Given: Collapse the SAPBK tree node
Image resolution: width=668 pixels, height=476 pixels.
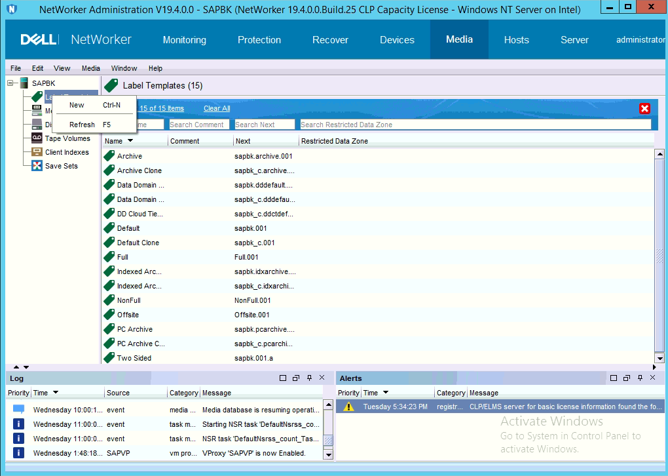Looking at the screenshot, I should click(10, 83).
